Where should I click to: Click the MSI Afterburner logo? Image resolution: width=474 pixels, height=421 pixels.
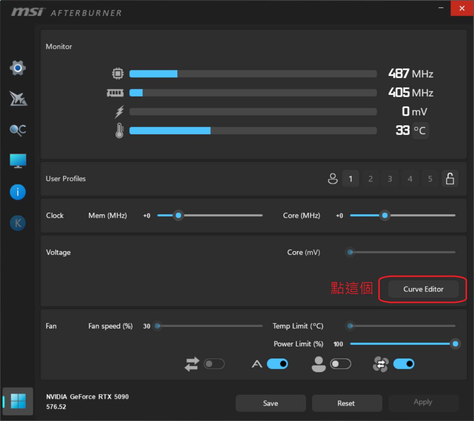[x=66, y=12]
